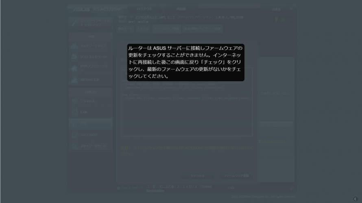Screen dimensions: 362x203
Task: Click the Help & Support question icon
Action: pos(118,188)
